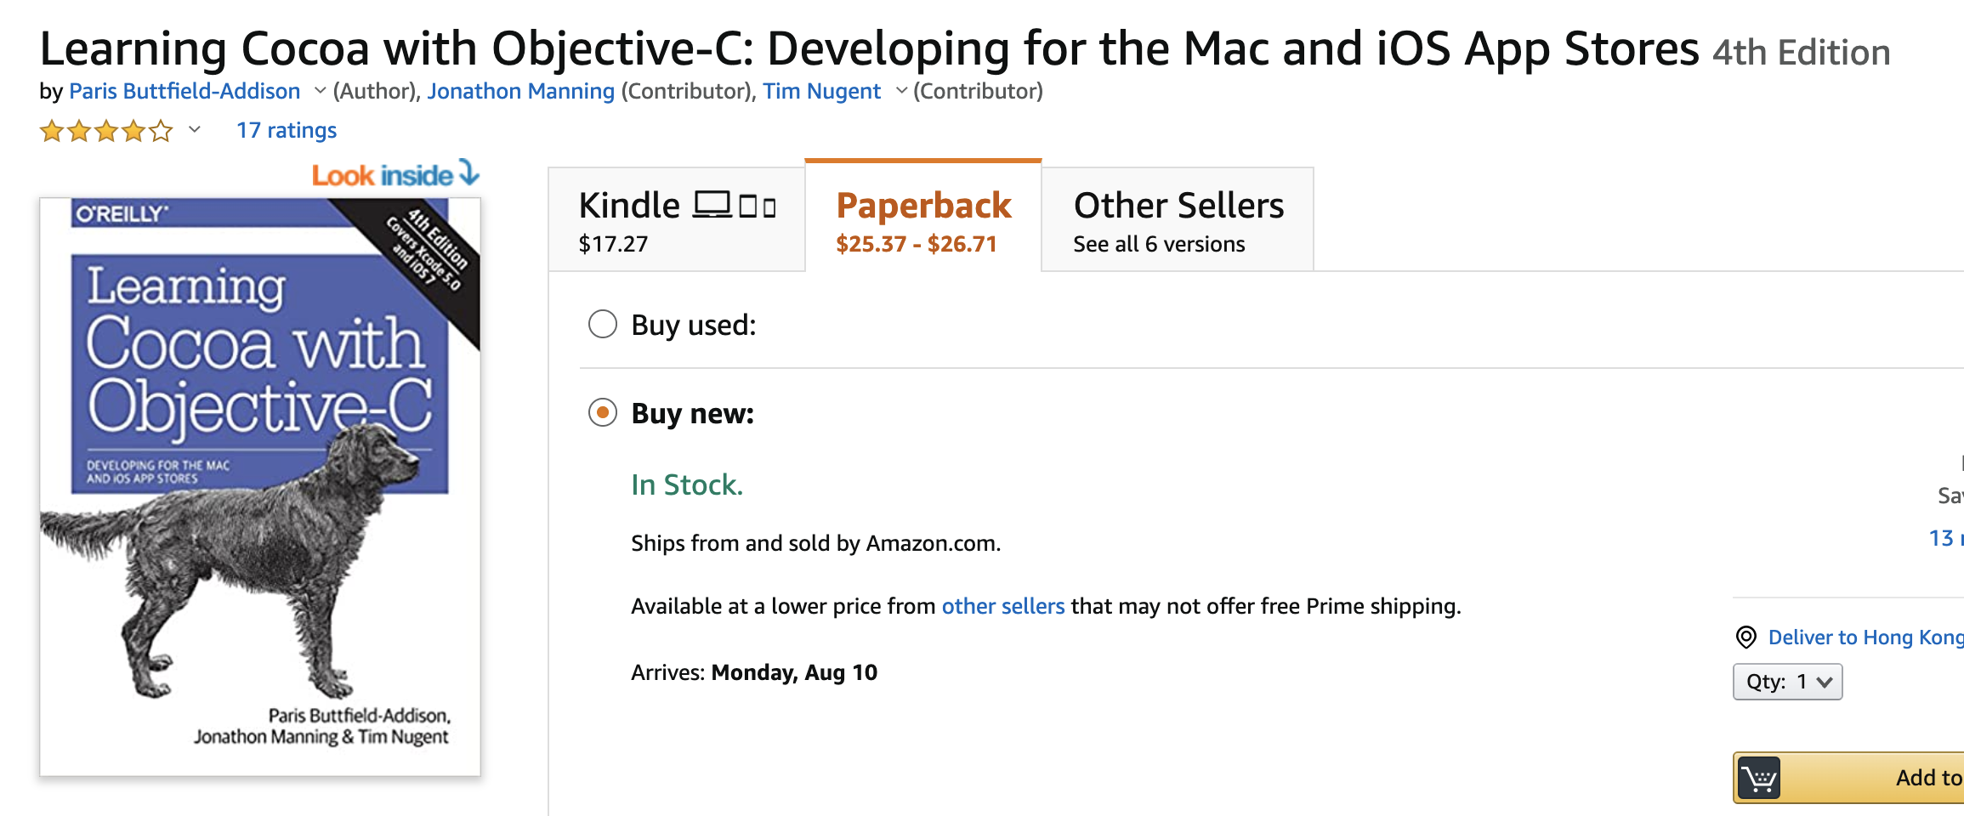Viewport: 1964px width, 816px height.
Task: Select the Buy new radio button
Action: coord(603,413)
